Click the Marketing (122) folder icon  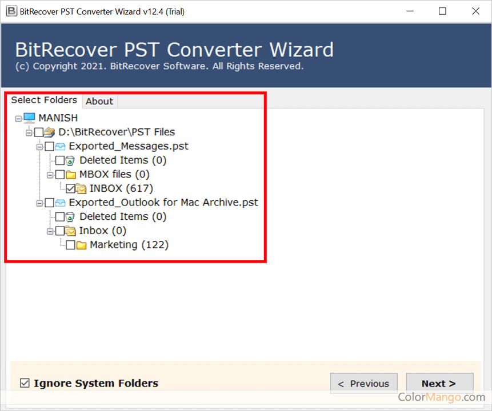click(x=81, y=245)
